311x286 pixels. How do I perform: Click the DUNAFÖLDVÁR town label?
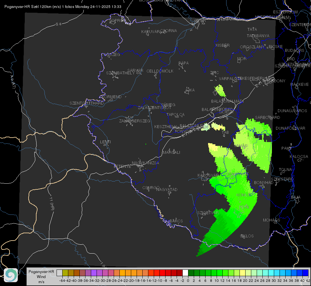point(290,128)
